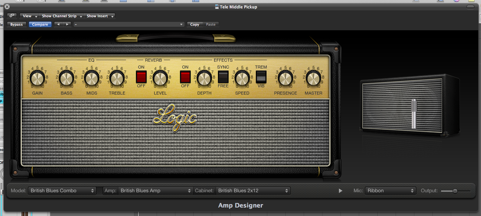Toggle the EFFECTS on/off red switch
This screenshot has height=216, width=481.
click(x=185, y=77)
